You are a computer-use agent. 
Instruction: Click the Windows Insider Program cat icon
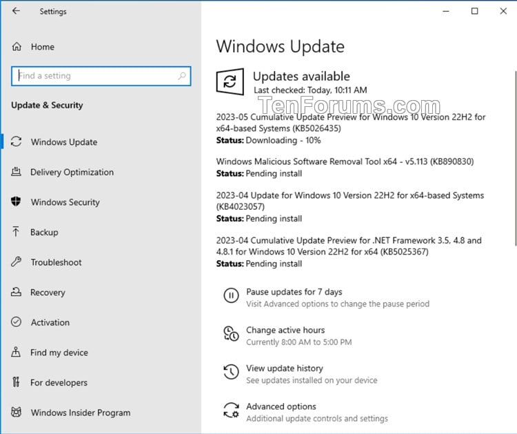[x=16, y=412]
